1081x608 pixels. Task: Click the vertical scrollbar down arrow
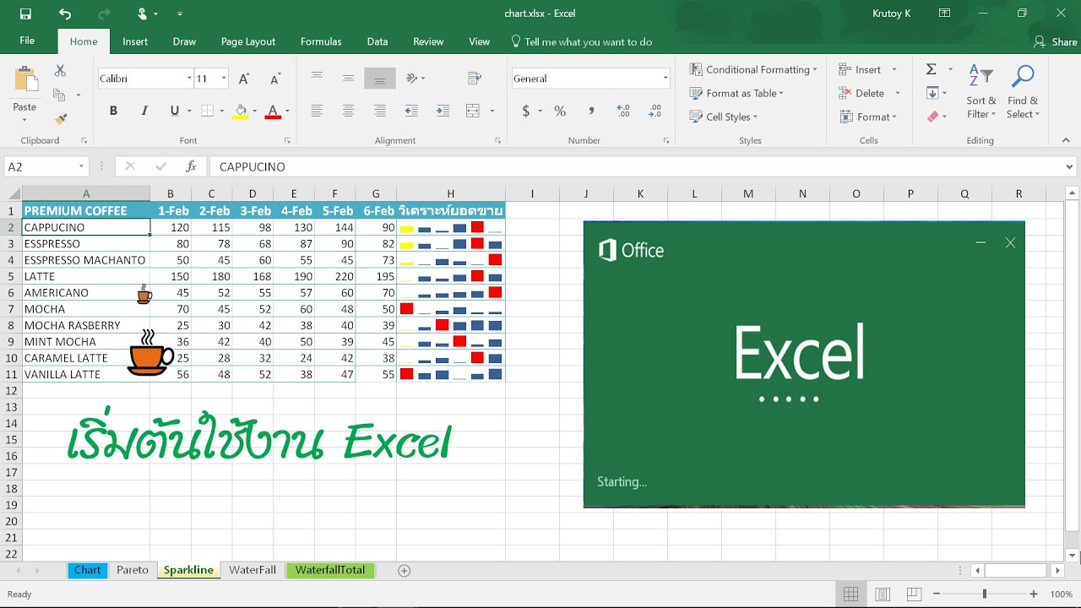(1073, 555)
